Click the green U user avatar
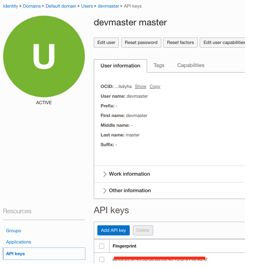The image size is (260, 268). [44, 57]
